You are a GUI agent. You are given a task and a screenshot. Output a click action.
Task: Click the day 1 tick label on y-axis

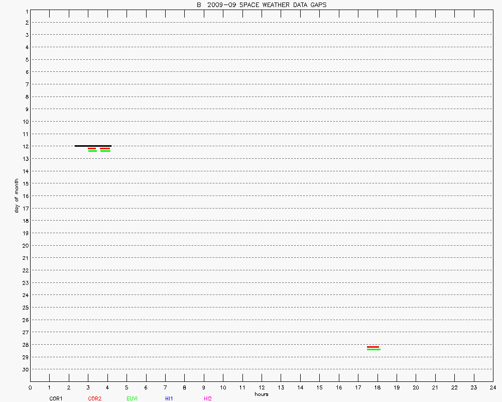tap(26, 10)
